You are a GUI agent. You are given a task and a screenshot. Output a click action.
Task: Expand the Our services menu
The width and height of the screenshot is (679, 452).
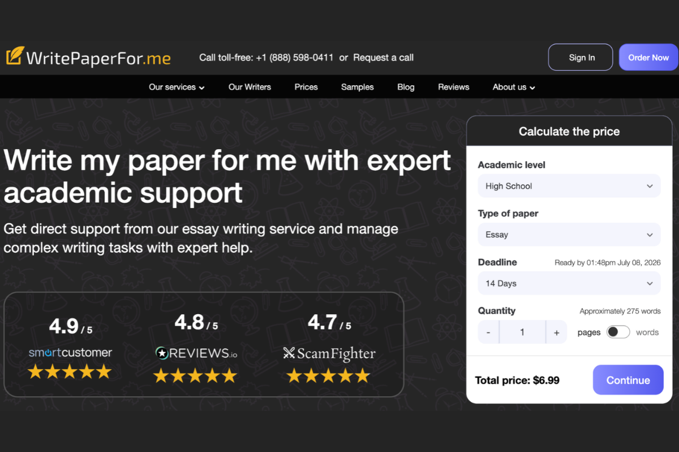pyautogui.click(x=177, y=87)
